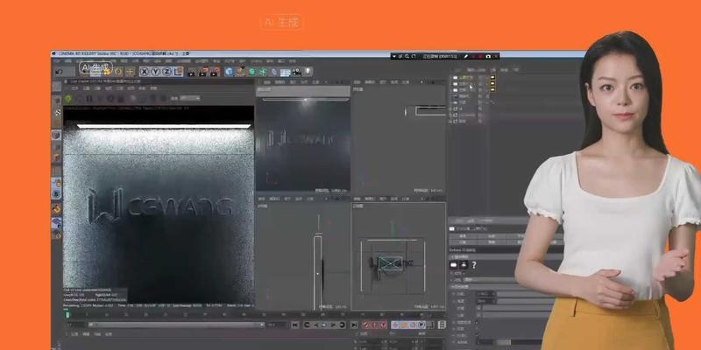Open the spline pen tool
Image resolution: width=701 pixels, height=350 pixels.
point(240,72)
